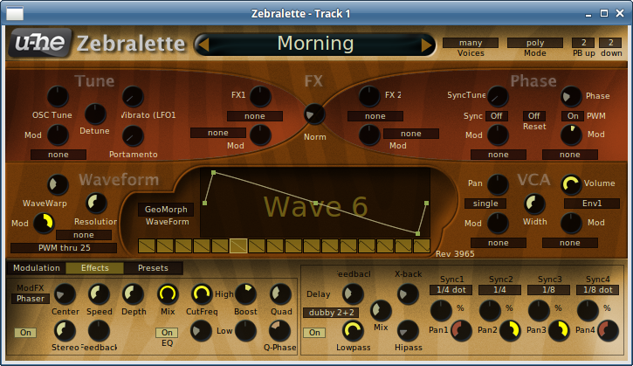Screen dimensions: 633x366
Task: Click the High Boost knob
Action: pyautogui.click(x=245, y=294)
